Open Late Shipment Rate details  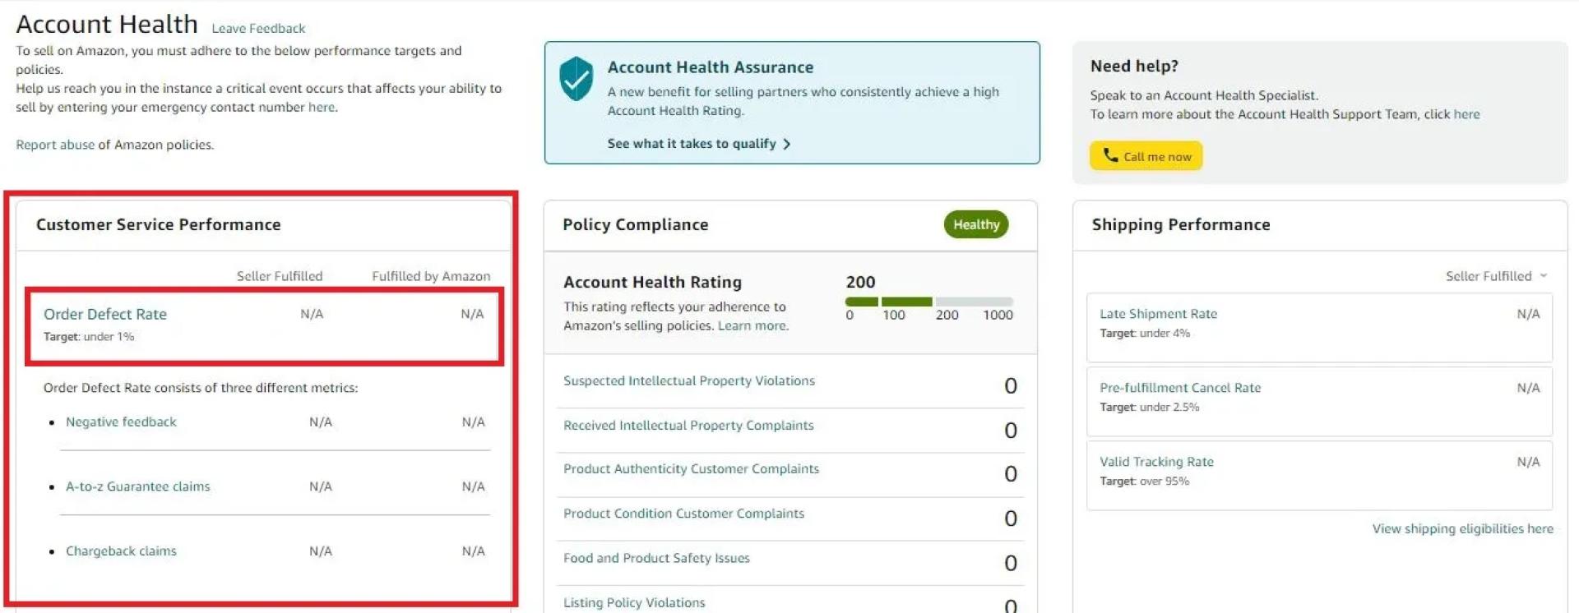click(1158, 313)
